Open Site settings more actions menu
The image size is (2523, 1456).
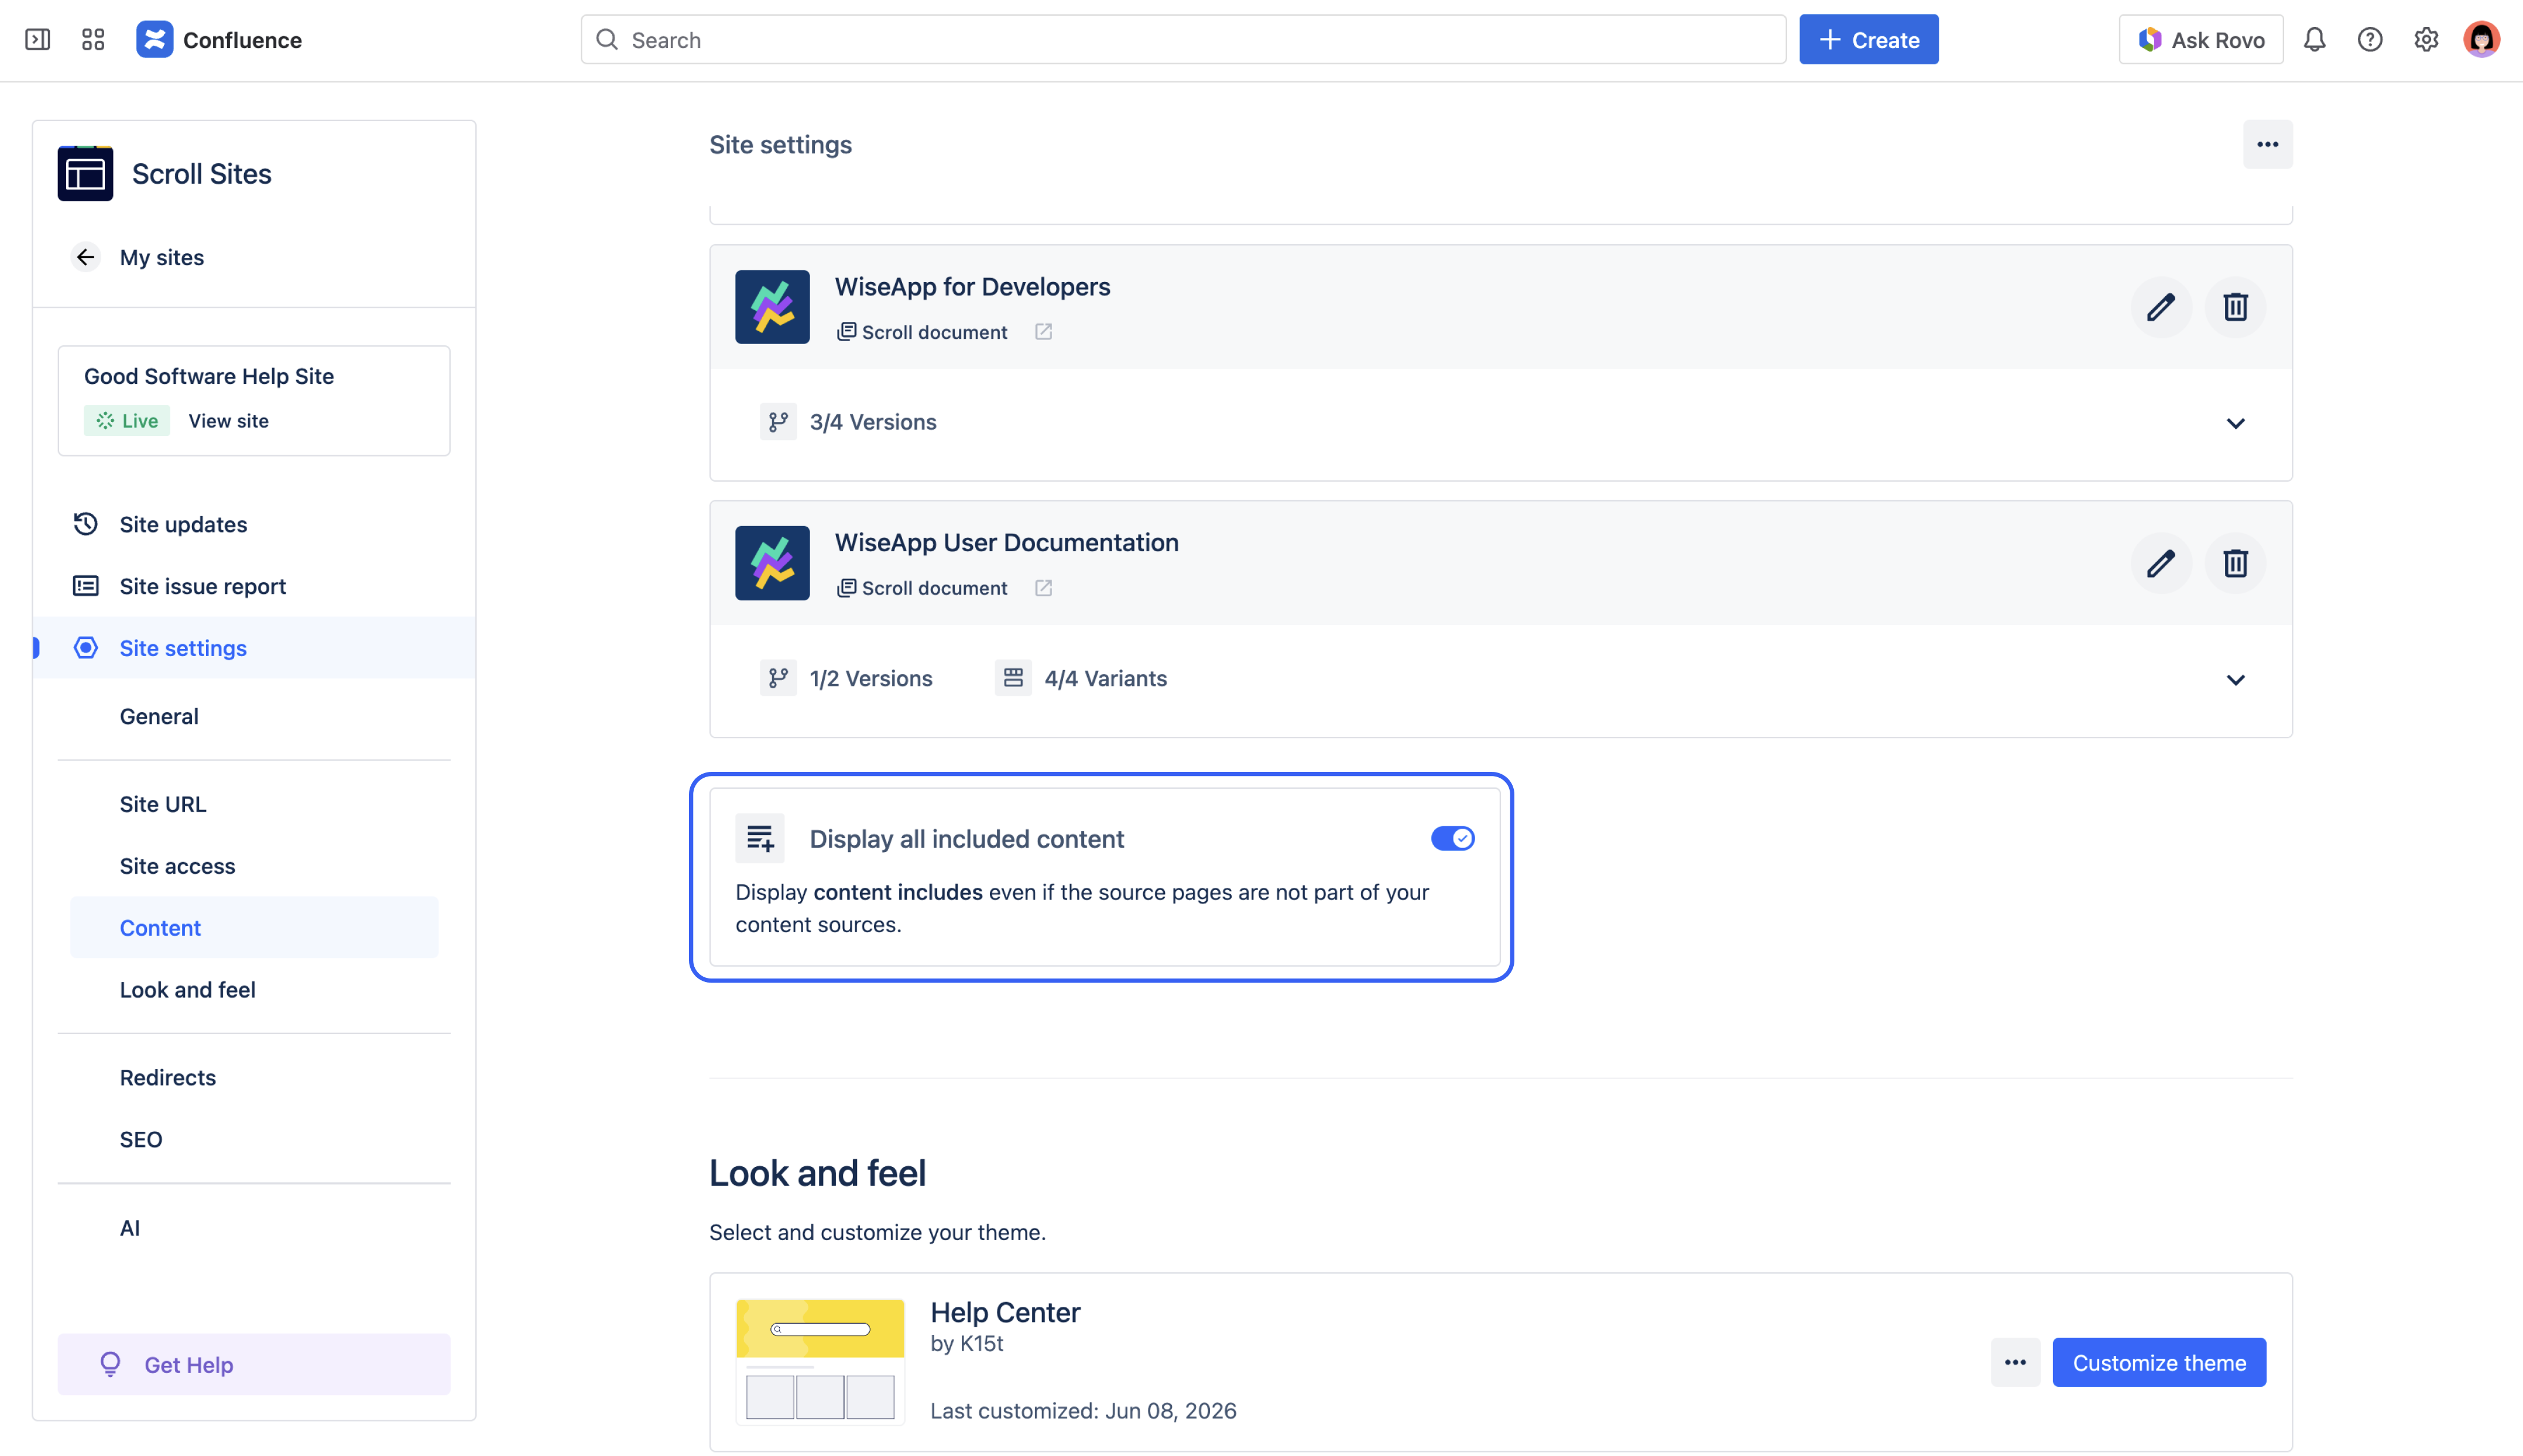[2267, 145]
